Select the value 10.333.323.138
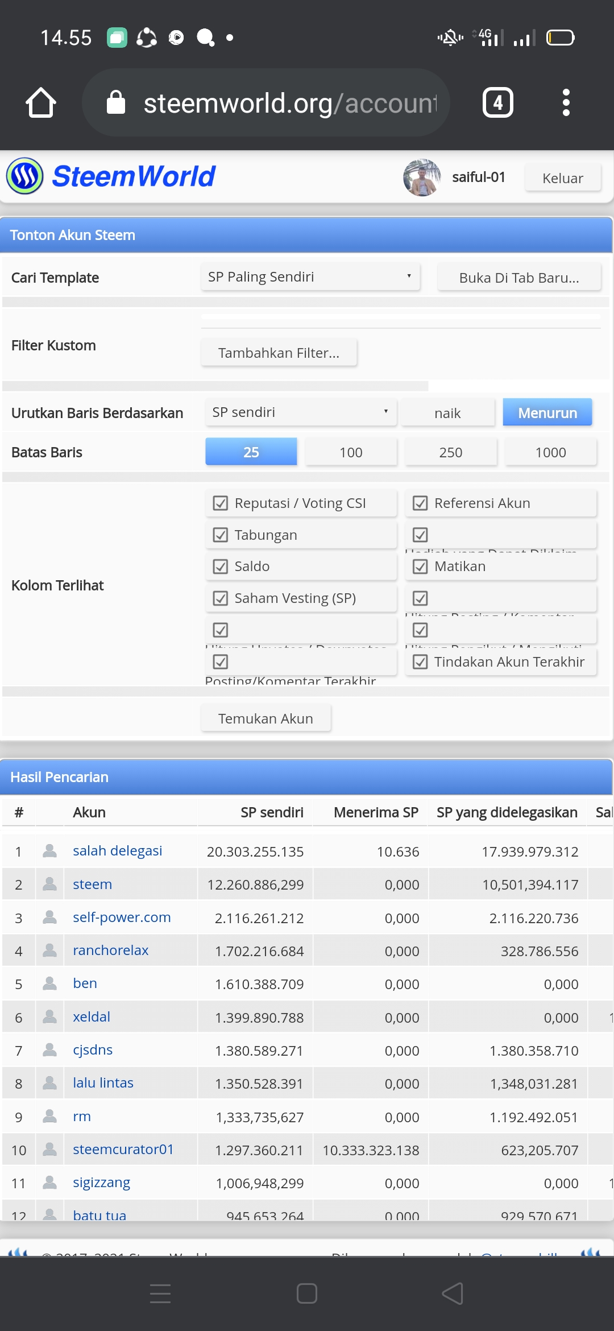 (x=371, y=1150)
